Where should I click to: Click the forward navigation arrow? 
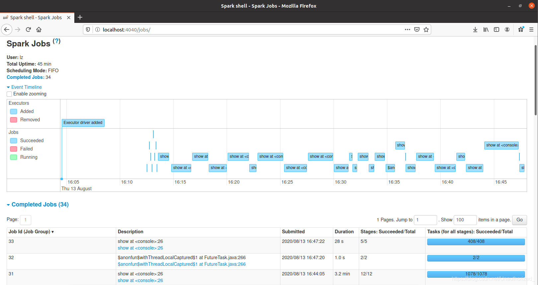click(x=18, y=29)
